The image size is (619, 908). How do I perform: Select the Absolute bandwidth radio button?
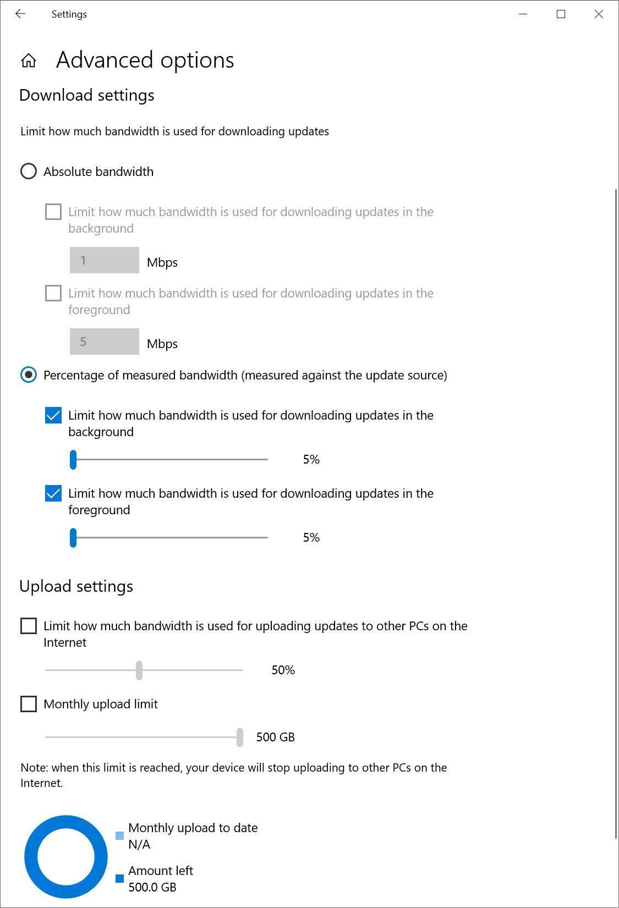click(29, 172)
